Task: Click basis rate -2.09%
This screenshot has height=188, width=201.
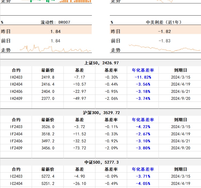Action: 111,148
